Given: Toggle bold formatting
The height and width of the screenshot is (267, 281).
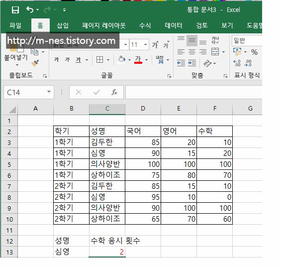Looking at the screenshot, I should [x=57, y=60].
